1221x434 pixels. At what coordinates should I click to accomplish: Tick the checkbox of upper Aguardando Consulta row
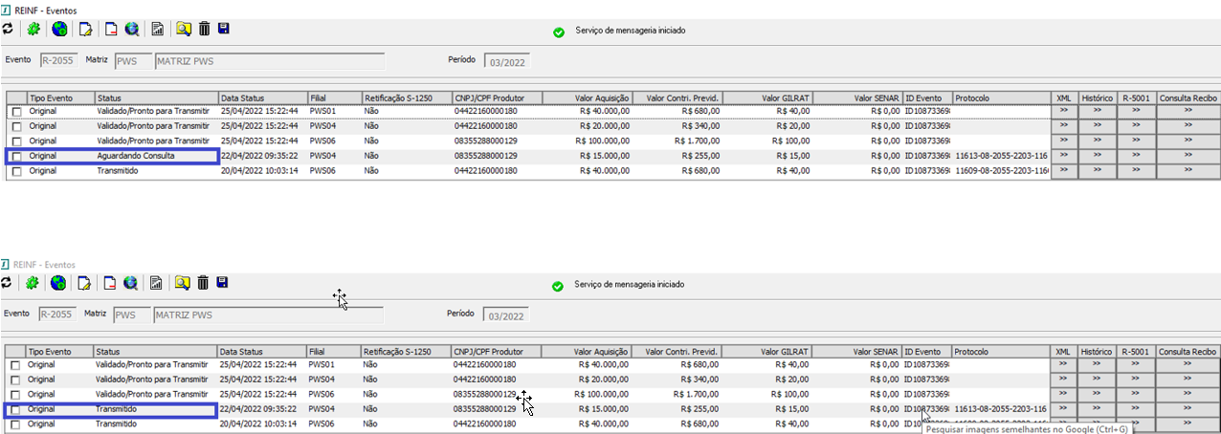coord(16,156)
